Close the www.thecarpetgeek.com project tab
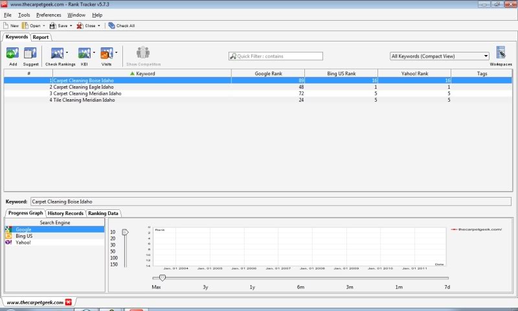 point(69,302)
